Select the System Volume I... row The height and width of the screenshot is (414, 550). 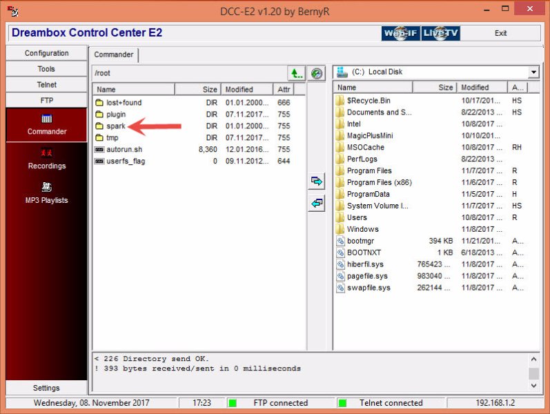point(435,206)
